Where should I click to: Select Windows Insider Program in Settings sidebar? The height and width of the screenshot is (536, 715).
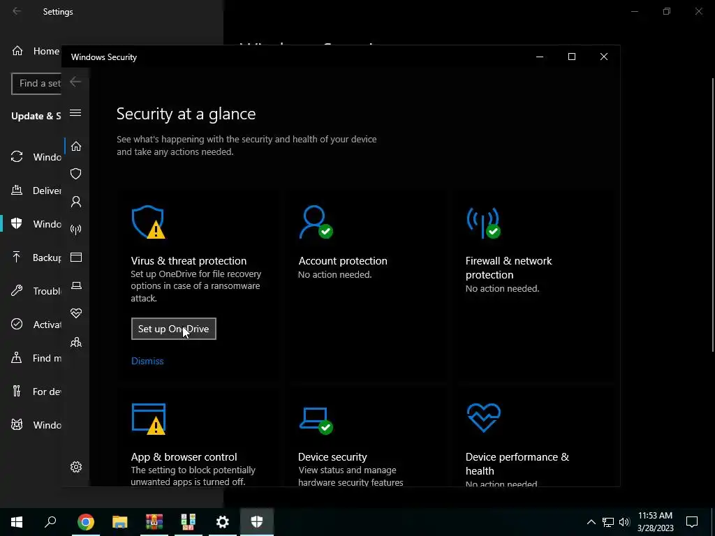point(36,425)
